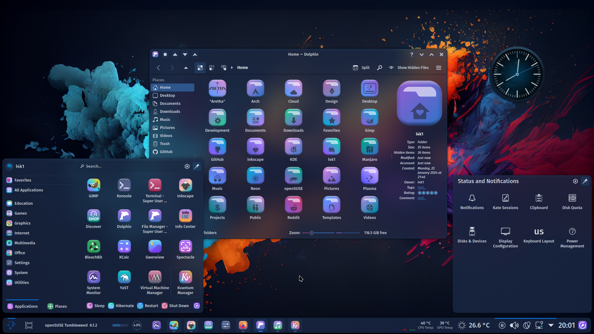This screenshot has width=594, height=334.
Task: Select All Applications category
Action: [40, 190]
